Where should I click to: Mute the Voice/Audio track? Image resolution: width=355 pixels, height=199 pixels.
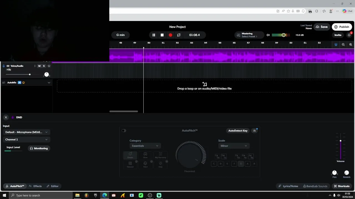point(39,66)
